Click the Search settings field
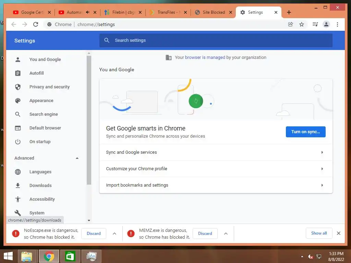The image size is (351, 263). point(216,40)
